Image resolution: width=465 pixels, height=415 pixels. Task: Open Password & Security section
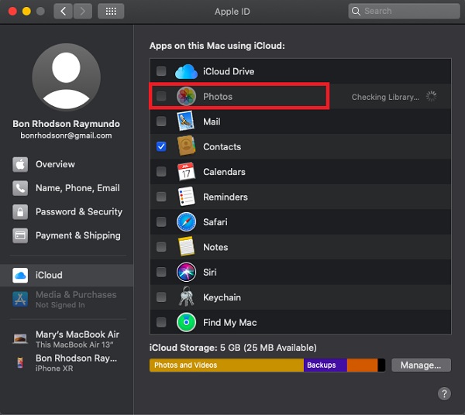[x=67, y=212]
